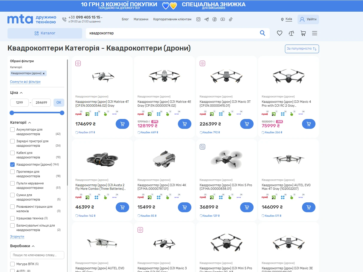Open the hamburger menu icon
363x272 pixels.
coord(315,33)
